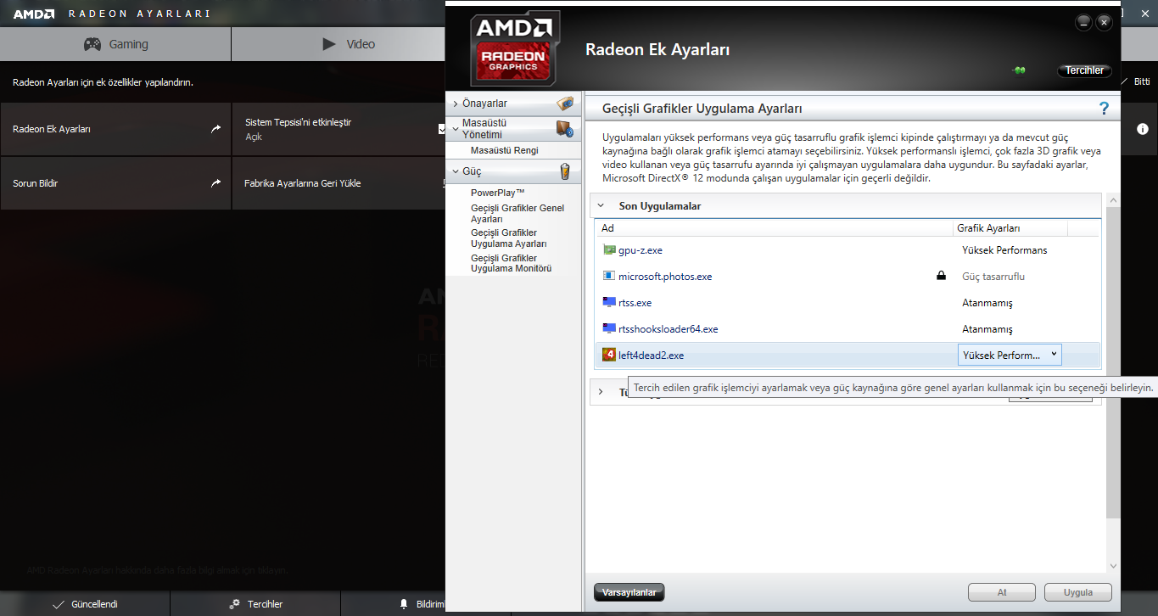Viewport: 1158px width, 616px height.
Task: Collapse the Son Uygulamalar section
Action: click(601, 205)
